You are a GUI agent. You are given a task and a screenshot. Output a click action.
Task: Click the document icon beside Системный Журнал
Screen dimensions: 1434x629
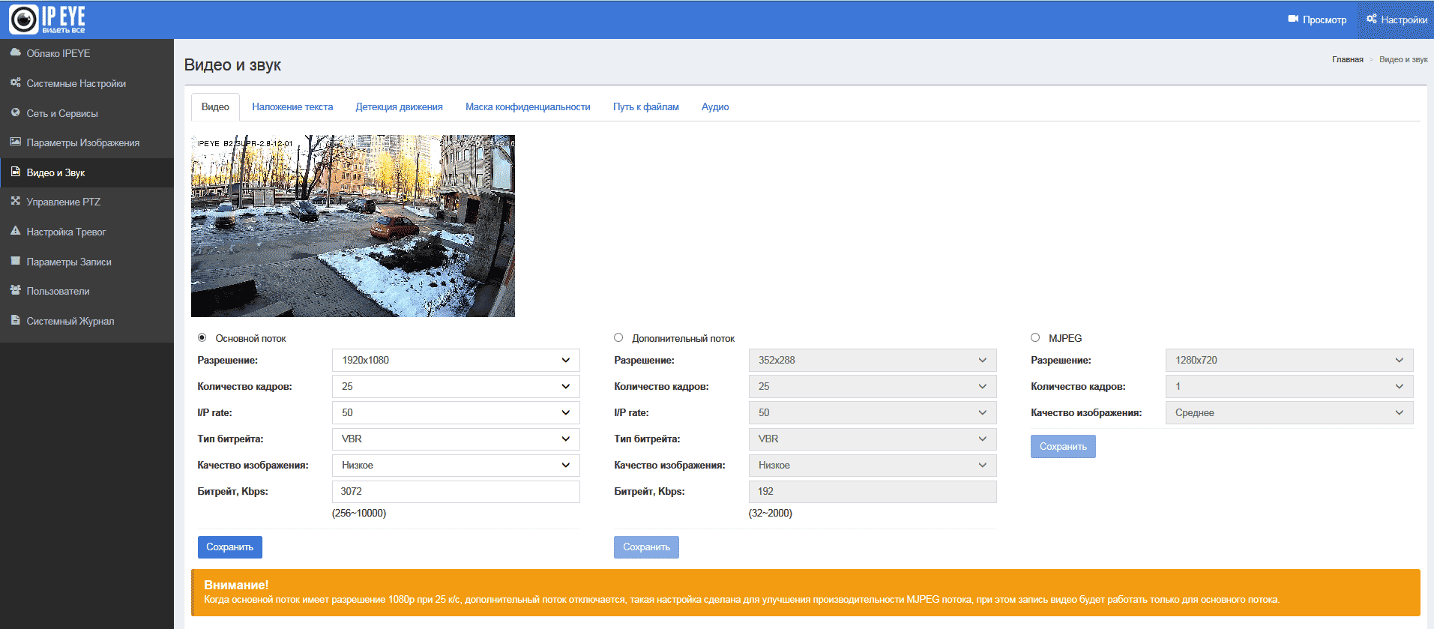click(x=15, y=320)
